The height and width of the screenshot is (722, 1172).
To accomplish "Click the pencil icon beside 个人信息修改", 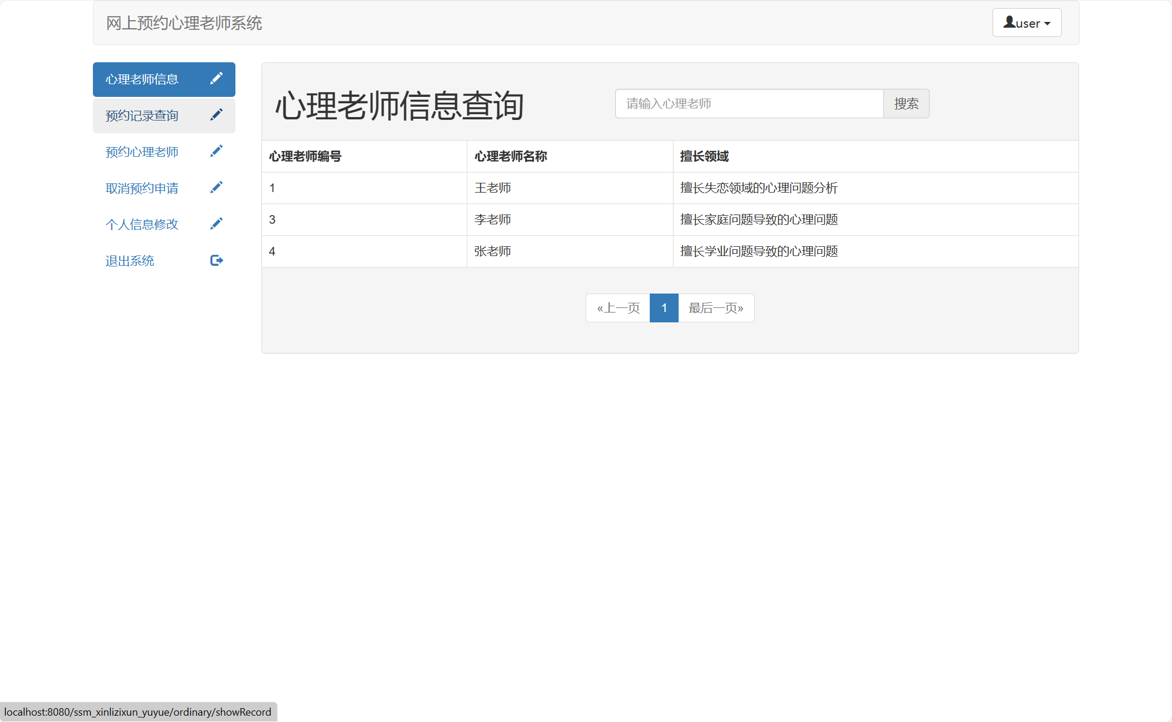I will coord(216,223).
